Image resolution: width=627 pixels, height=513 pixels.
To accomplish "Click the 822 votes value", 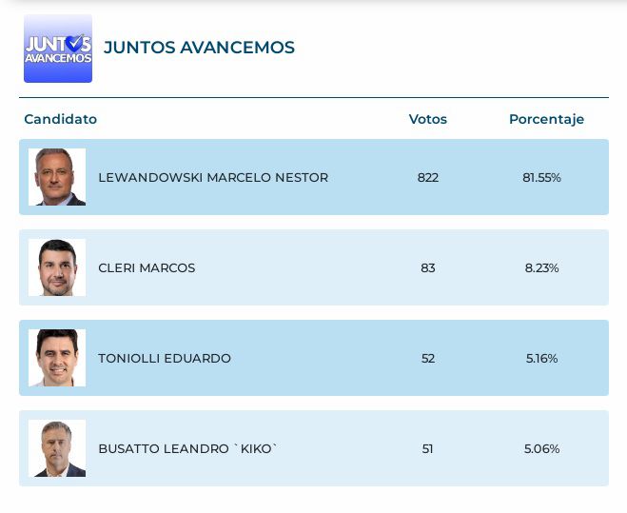I will pyautogui.click(x=428, y=177).
